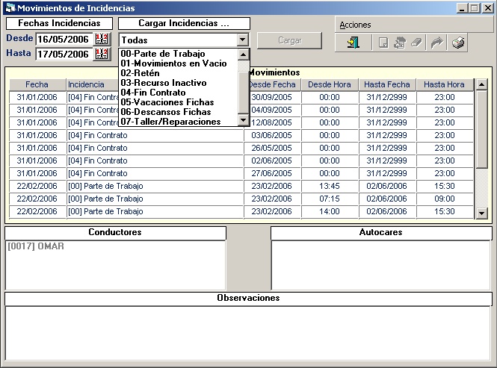Screen dimensions: 497x368
Task: Click the Hasta Hora column header
Action: click(444, 84)
